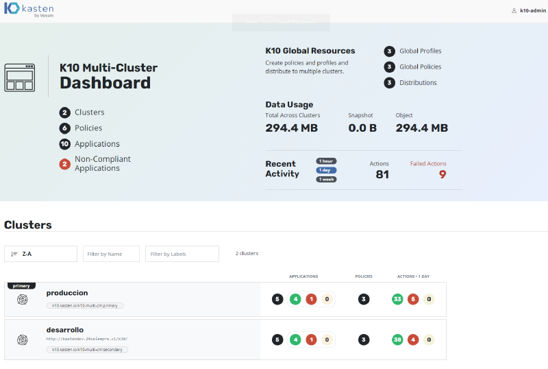Click the 9 Failed Actions value
Screen dimensions: 548x369
[443, 174]
